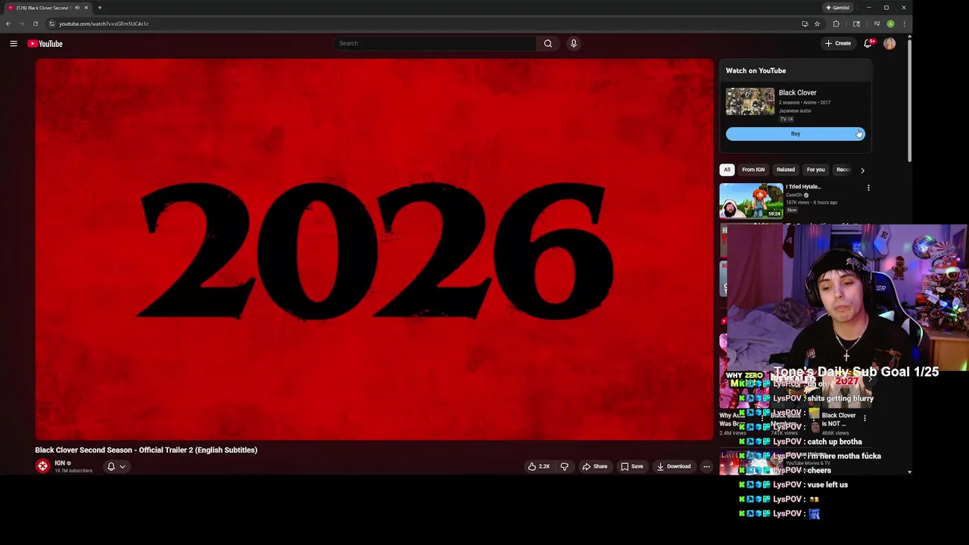Open the IGN channel avatar
This screenshot has height=545, width=969.
(42, 466)
